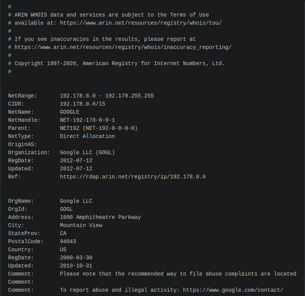Click the OrgName value Google LLC

pos(76,201)
